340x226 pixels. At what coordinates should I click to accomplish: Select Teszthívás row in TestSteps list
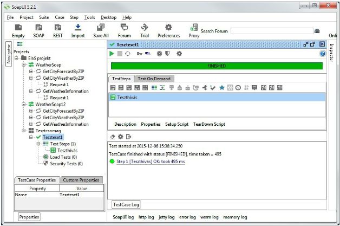217,97
